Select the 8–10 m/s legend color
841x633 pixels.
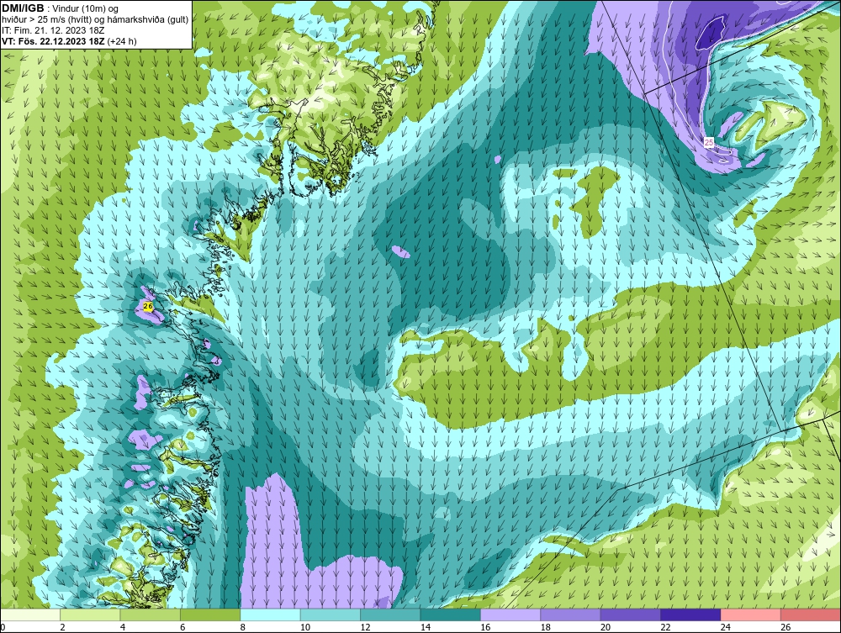coord(270,615)
